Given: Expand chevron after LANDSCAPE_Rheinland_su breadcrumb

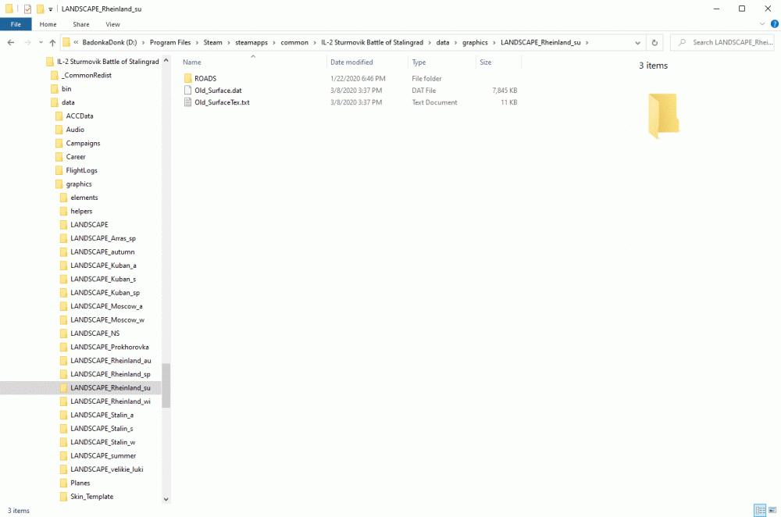Looking at the screenshot, I should pos(587,43).
